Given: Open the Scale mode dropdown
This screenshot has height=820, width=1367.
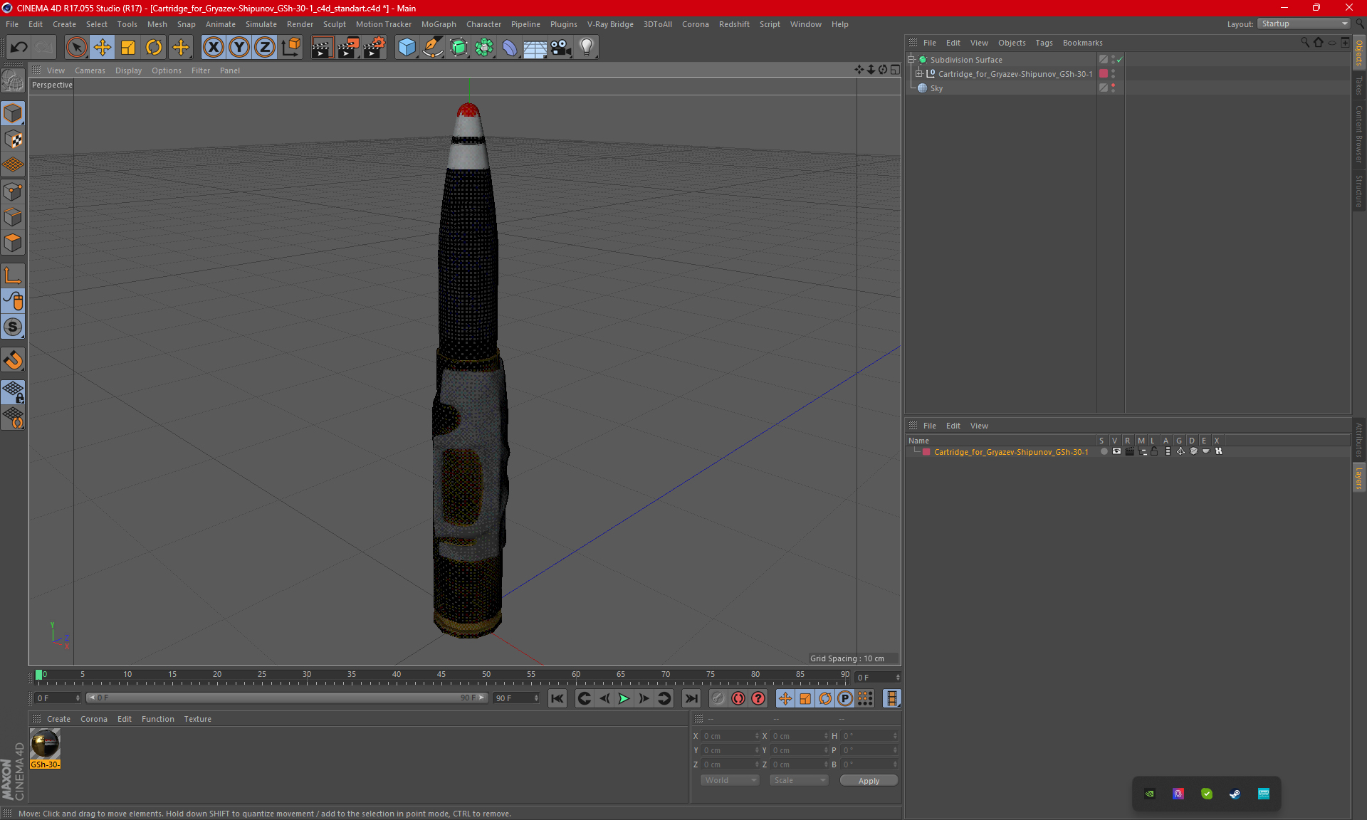Looking at the screenshot, I should click(799, 780).
